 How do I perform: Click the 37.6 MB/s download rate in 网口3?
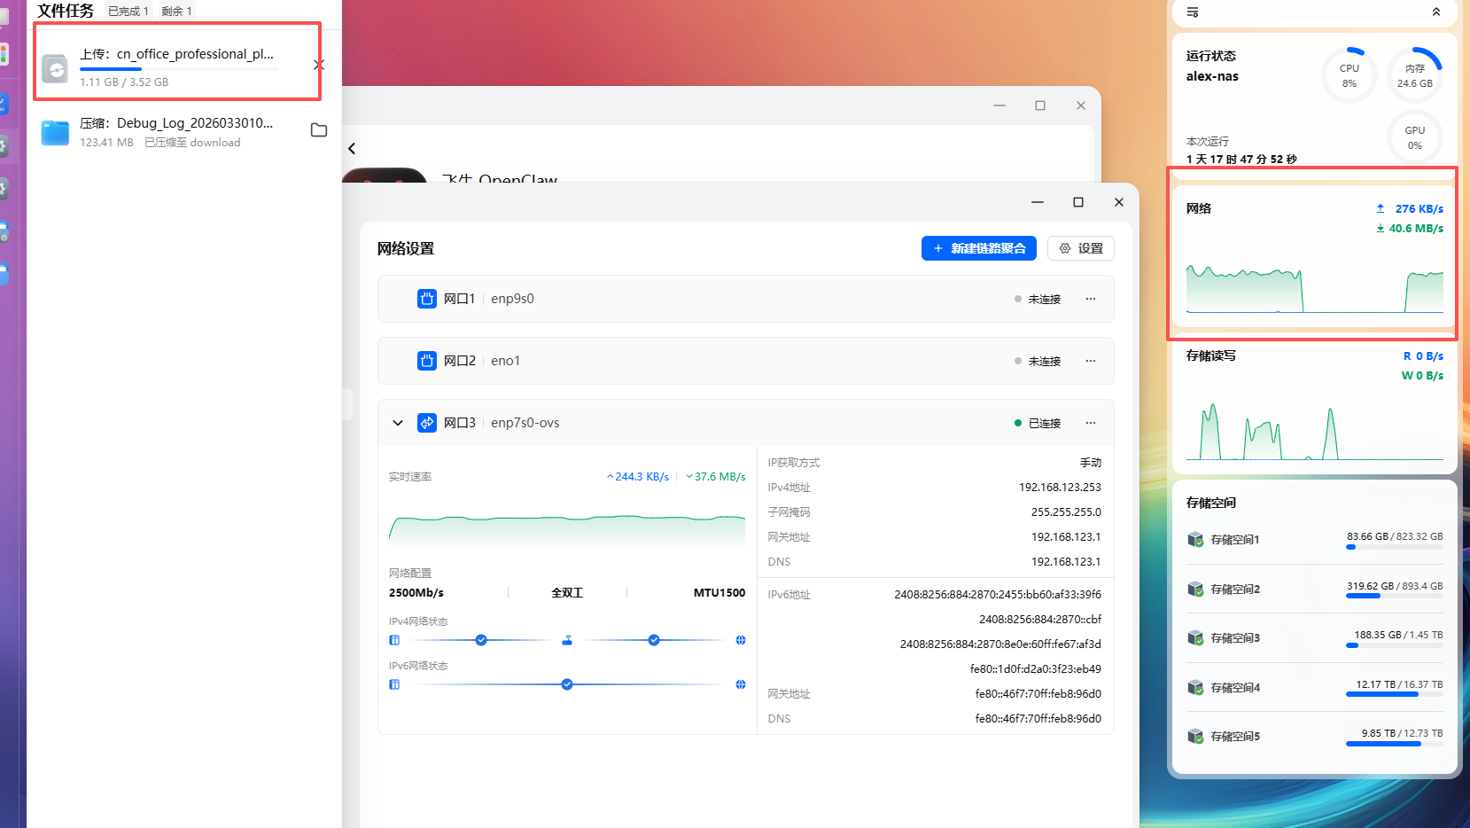tap(716, 477)
